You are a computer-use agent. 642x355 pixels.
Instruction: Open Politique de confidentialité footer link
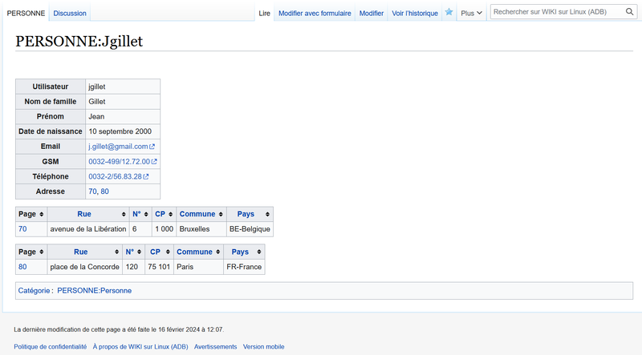[x=51, y=346]
